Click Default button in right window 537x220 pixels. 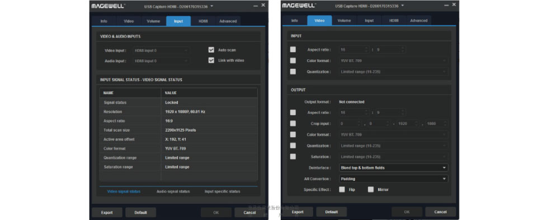pos(332,212)
